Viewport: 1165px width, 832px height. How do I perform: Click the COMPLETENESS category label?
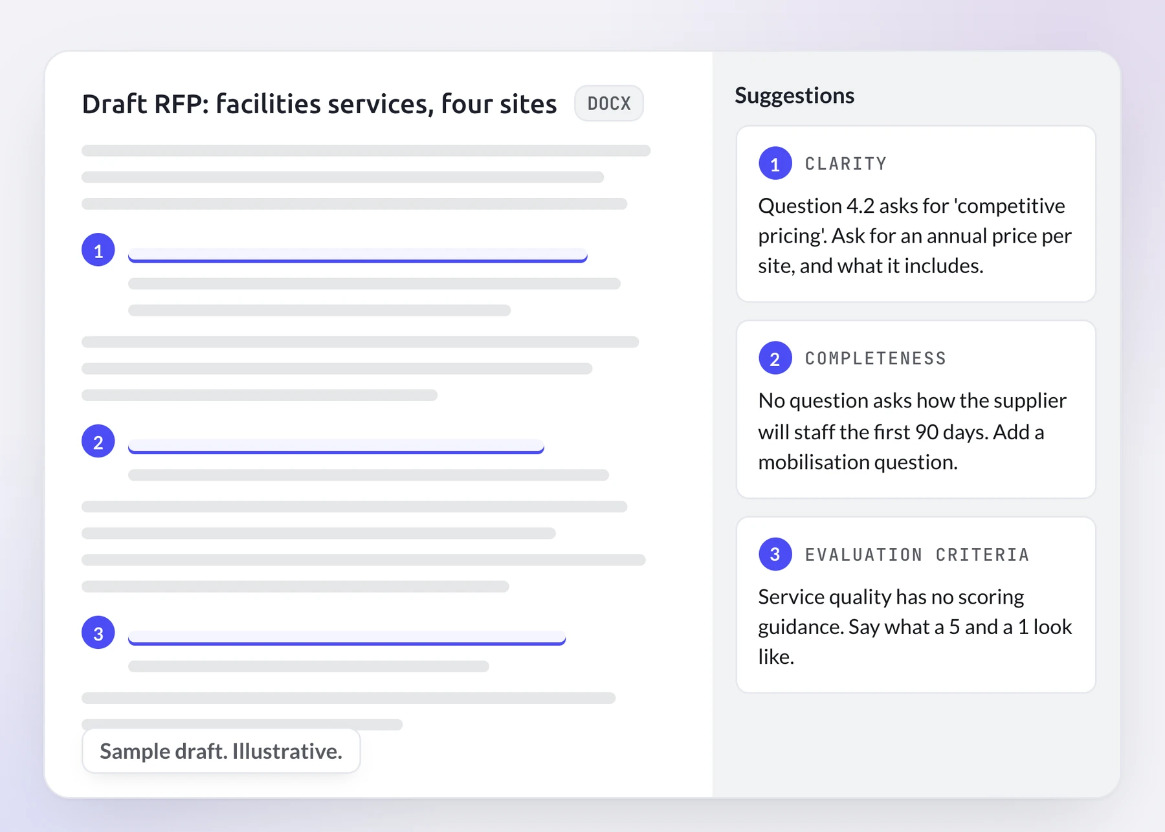(x=875, y=358)
